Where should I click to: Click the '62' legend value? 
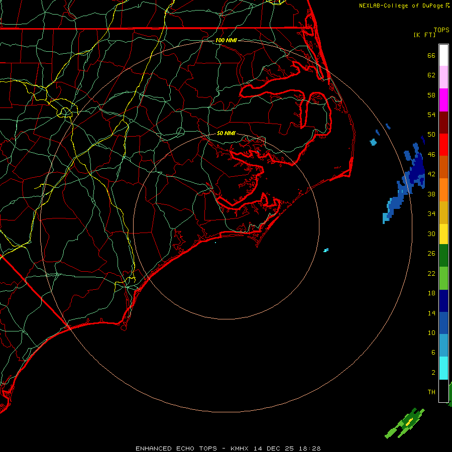(x=431, y=75)
